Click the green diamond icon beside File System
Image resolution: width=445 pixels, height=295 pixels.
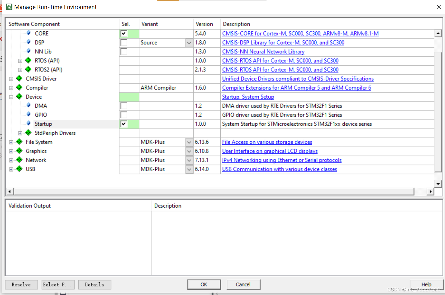pos(19,142)
